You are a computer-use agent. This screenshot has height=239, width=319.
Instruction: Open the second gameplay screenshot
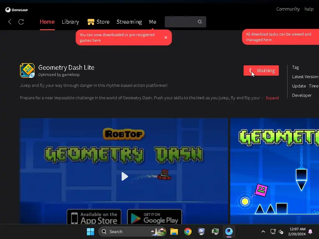coord(275,171)
